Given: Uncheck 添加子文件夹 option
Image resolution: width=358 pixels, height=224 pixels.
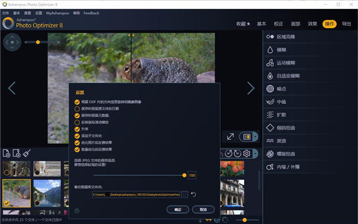Looking at the screenshot, I should (77, 136).
